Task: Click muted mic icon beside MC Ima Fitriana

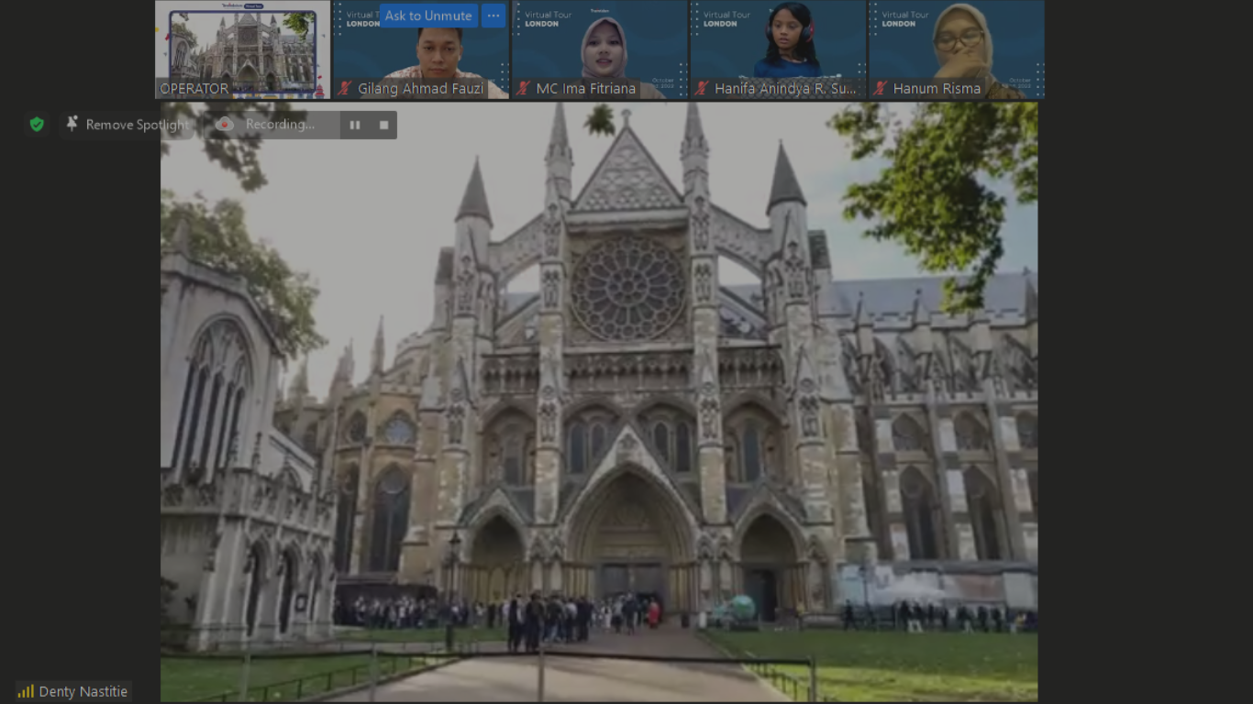Action: click(x=523, y=89)
